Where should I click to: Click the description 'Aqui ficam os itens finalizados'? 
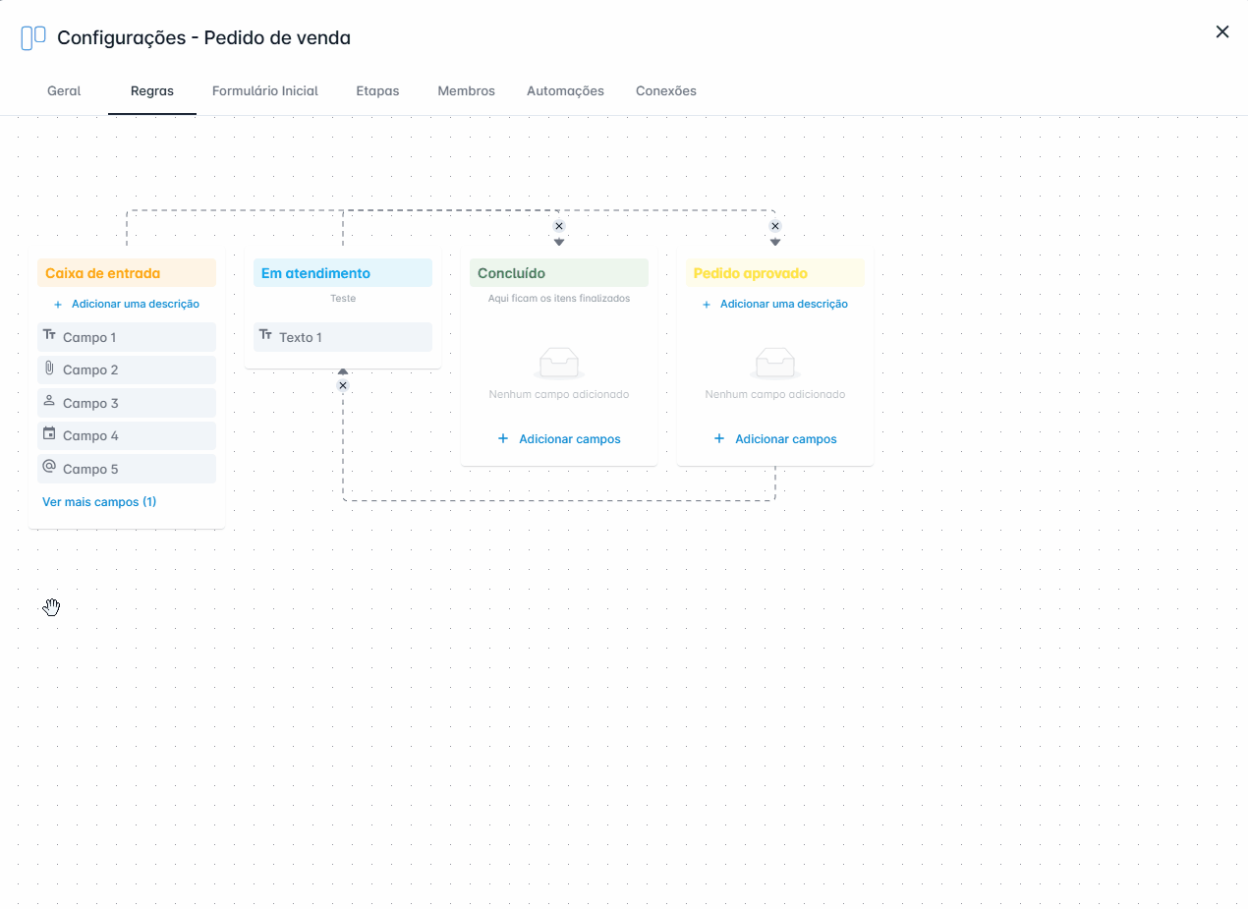click(x=559, y=298)
